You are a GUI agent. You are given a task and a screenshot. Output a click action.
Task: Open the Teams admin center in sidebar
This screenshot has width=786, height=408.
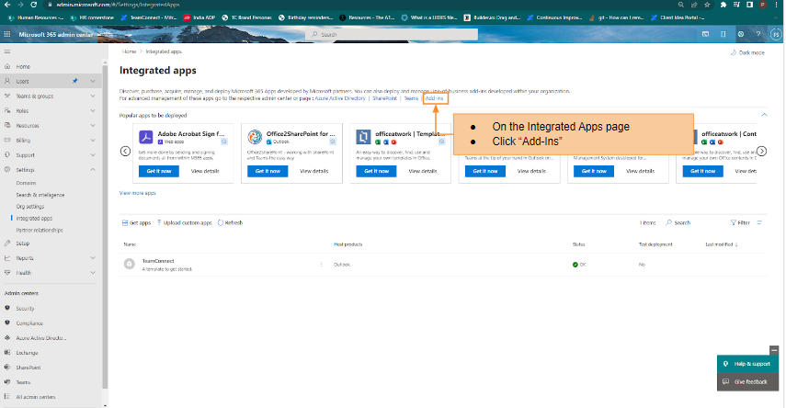click(x=23, y=382)
